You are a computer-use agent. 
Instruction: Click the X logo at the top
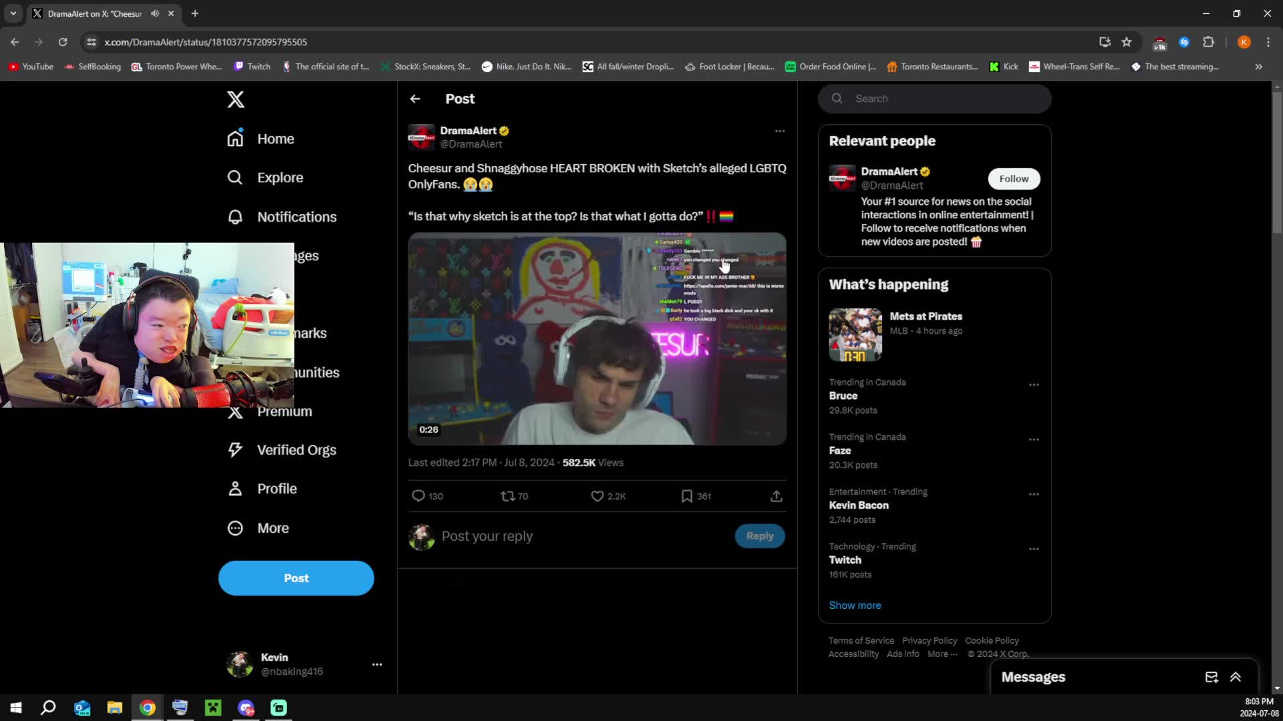235,99
